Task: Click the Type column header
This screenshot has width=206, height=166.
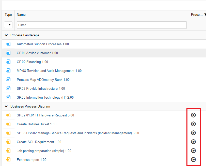Action: point(8,15)
